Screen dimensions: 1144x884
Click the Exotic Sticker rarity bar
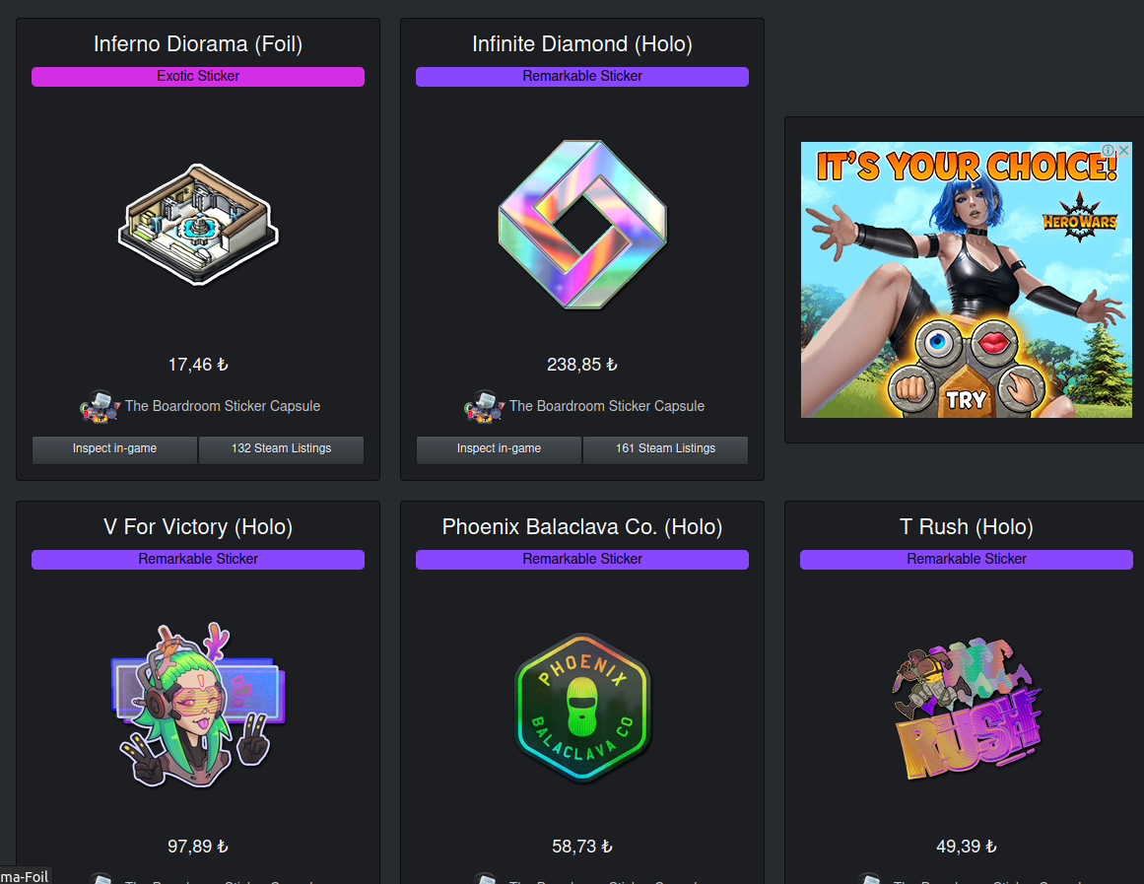pyautogui.click(x=198, y=77)
